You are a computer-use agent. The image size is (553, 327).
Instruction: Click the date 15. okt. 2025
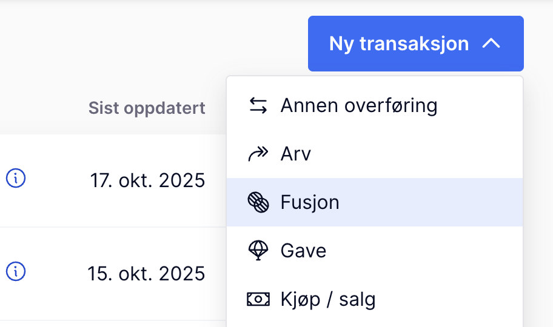[146, 274]
